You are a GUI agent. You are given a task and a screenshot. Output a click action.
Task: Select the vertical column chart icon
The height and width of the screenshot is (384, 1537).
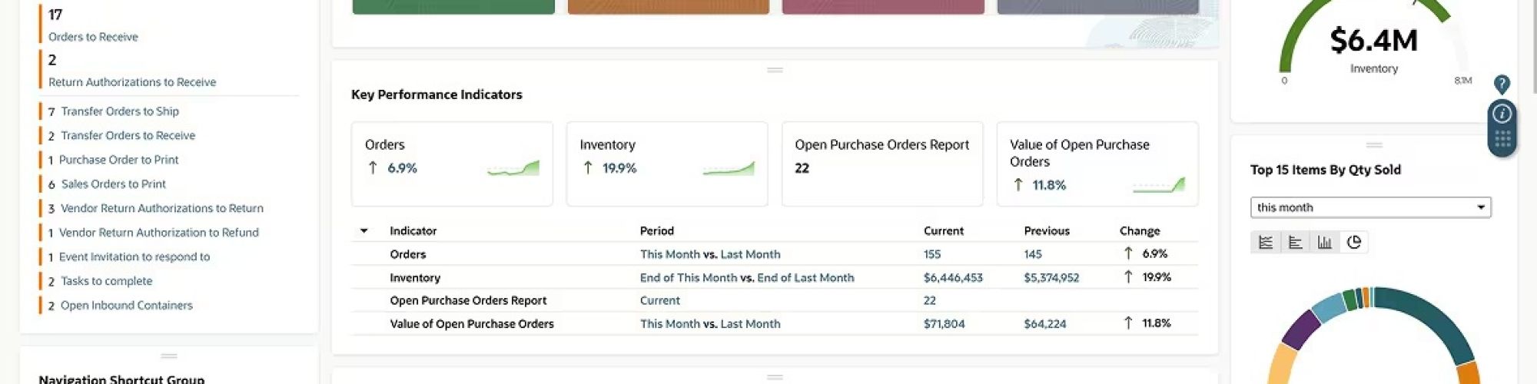tap(1324, 243)
